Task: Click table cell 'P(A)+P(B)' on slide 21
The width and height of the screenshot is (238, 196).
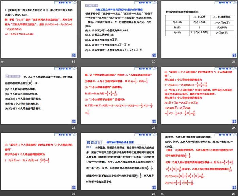Action: point(200,22)
